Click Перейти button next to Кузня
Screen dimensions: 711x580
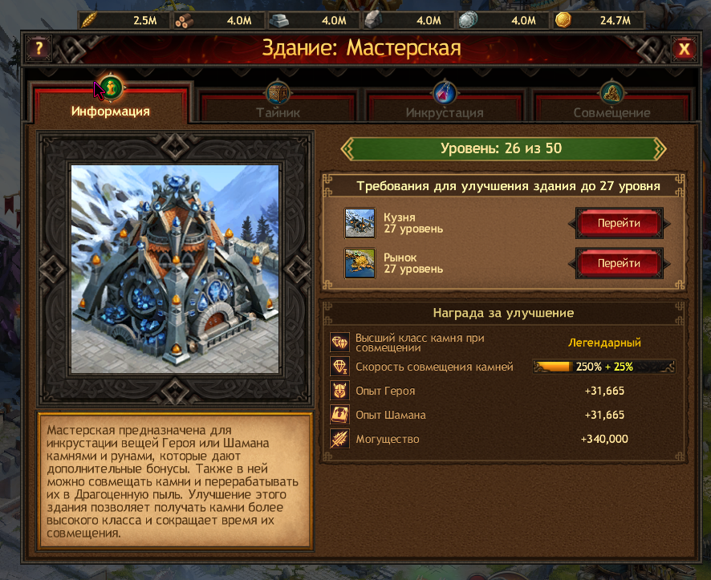tap(619, 223)
